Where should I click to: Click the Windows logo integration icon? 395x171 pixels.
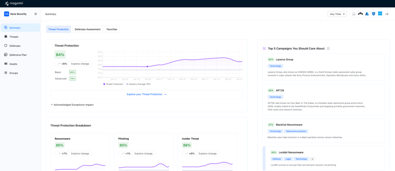pyautogui.click(x=380, y=14)
